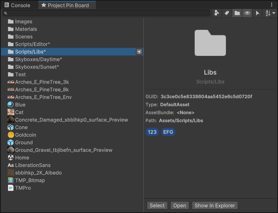Select the Skyboxes/Daytime^ folder
Viewport: 278px width, 213px height.
click(x=72, y=59)
